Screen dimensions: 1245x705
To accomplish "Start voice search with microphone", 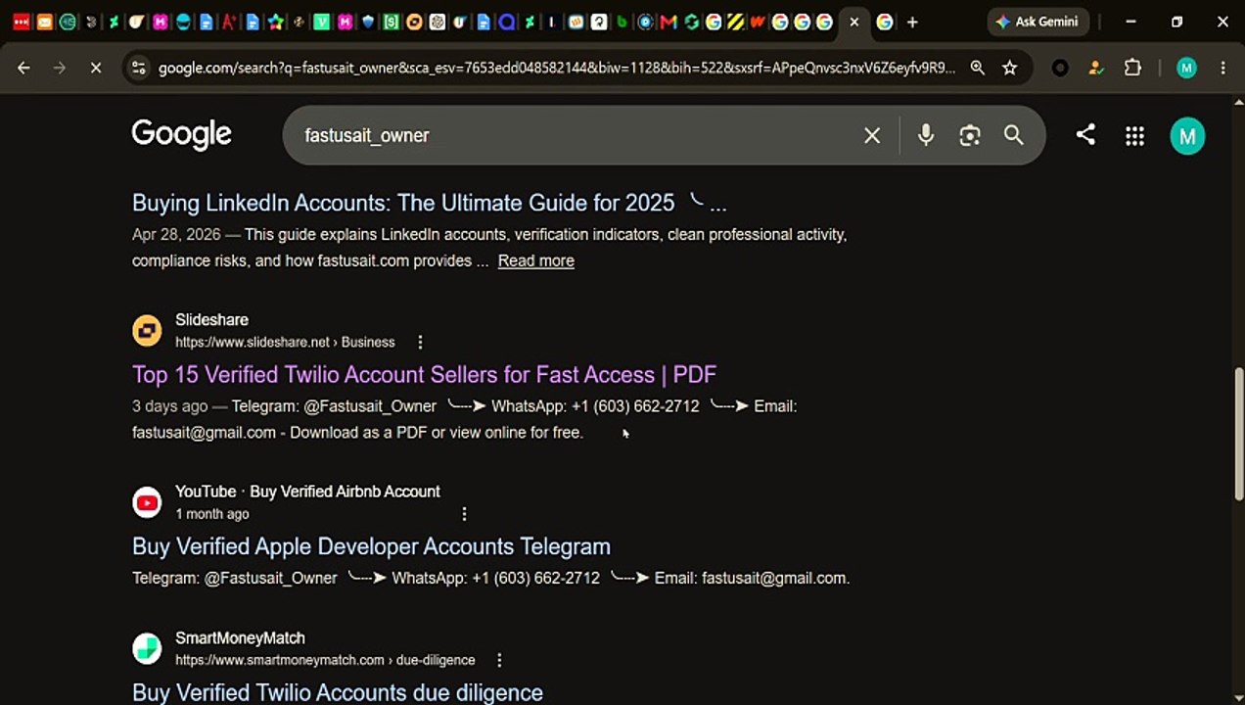I will pyautogui.click(x=925, y=135).
